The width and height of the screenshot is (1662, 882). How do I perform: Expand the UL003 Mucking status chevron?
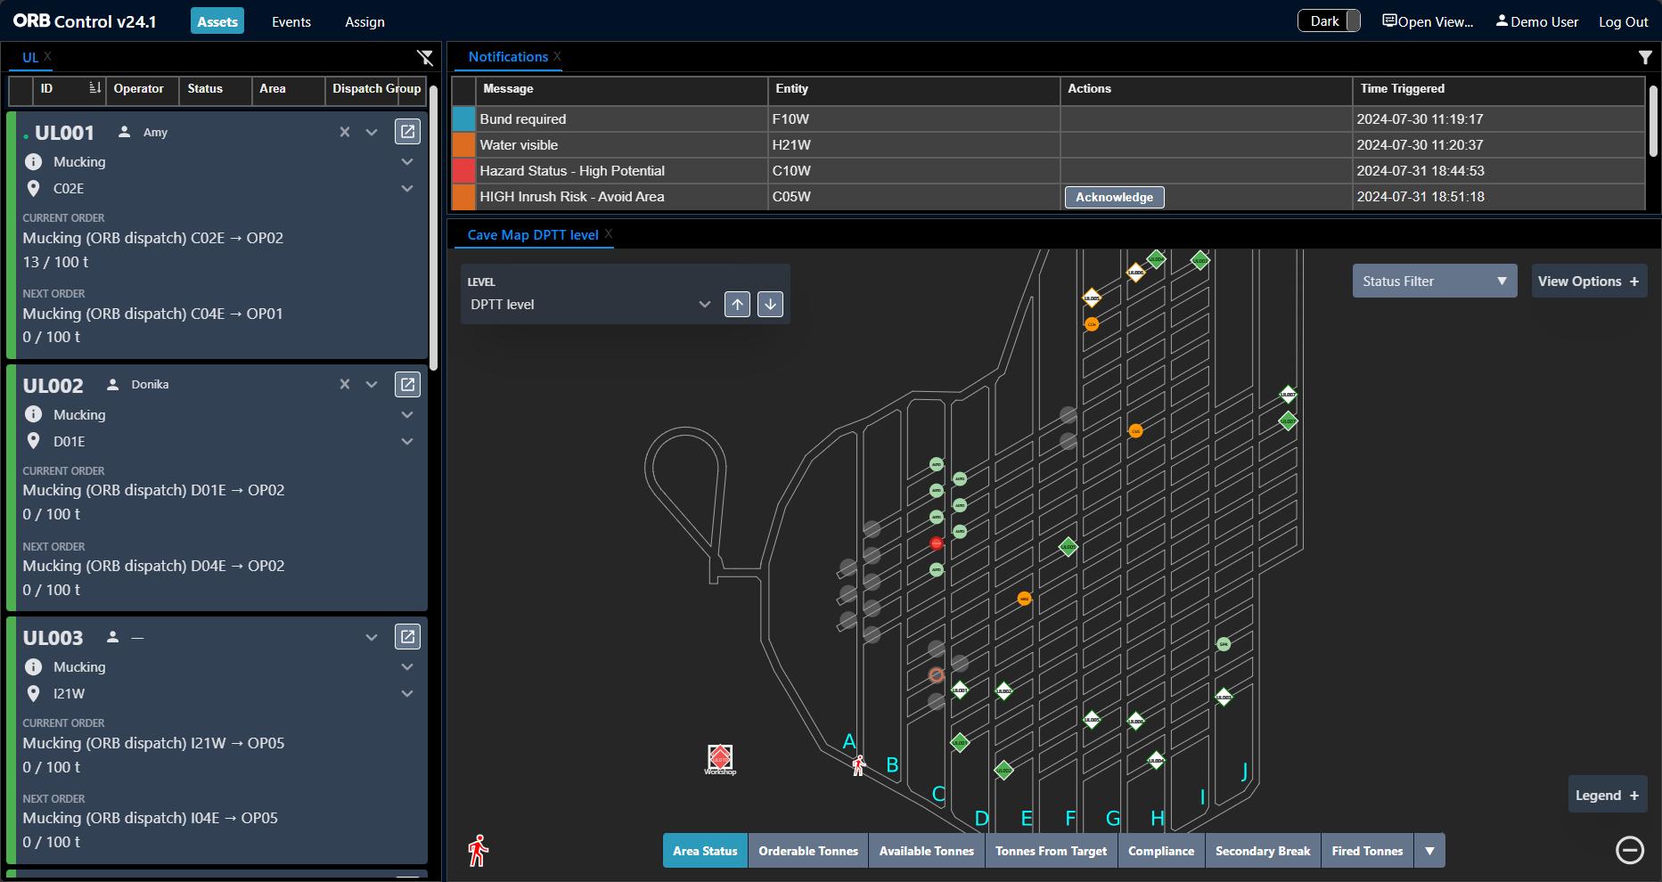coord(407,667)
